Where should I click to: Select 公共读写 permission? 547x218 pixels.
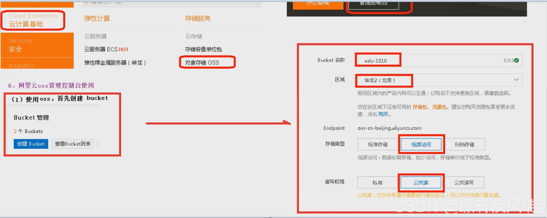464,182
